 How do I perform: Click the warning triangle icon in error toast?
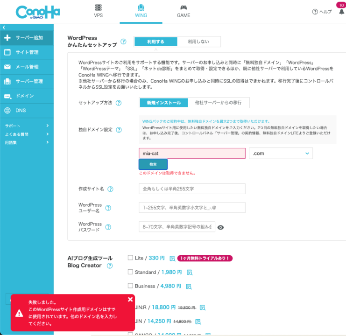[x=19, y=313]
